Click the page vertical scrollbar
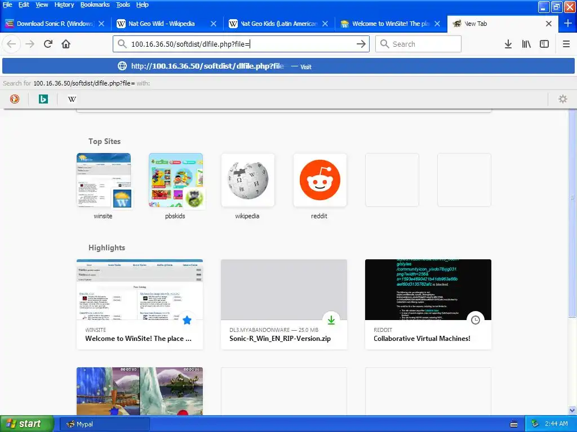Viewport: 577px width, 432px height. [x=572, y=213]
